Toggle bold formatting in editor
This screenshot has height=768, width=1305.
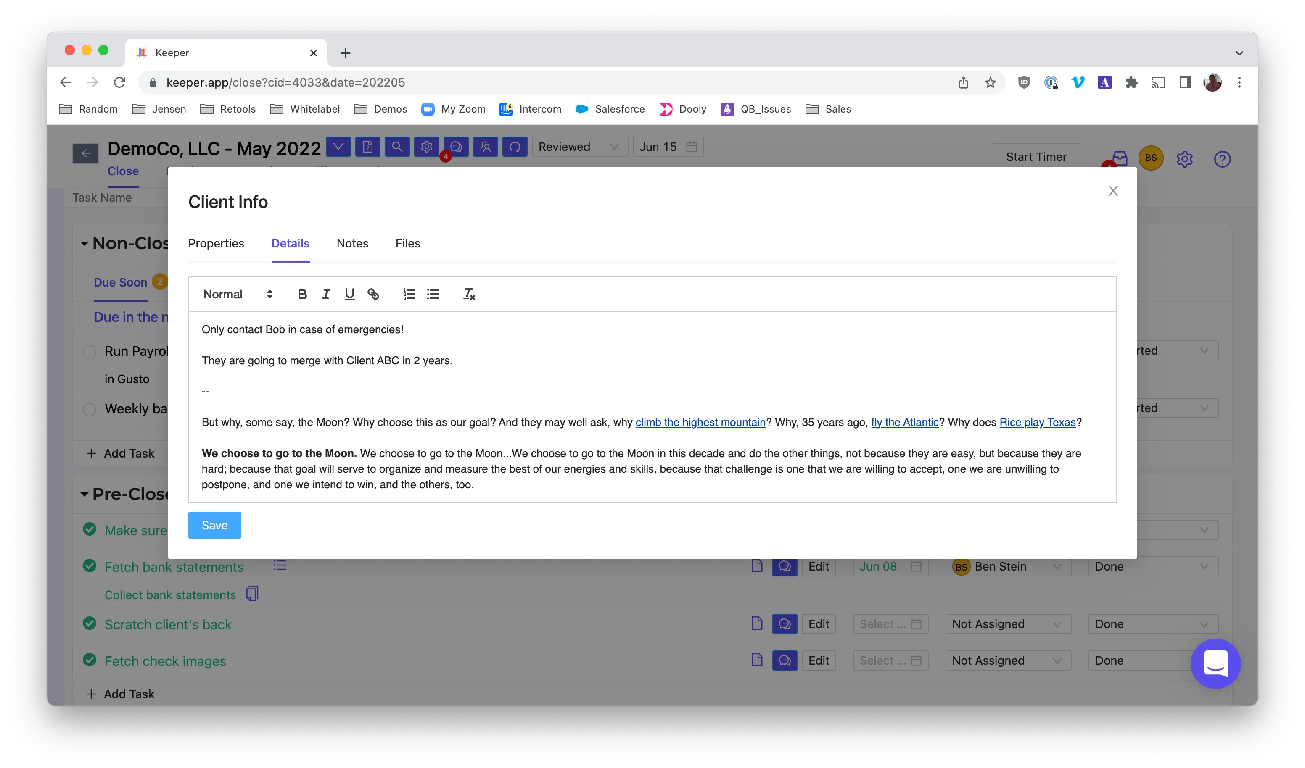tap(302, 295)
